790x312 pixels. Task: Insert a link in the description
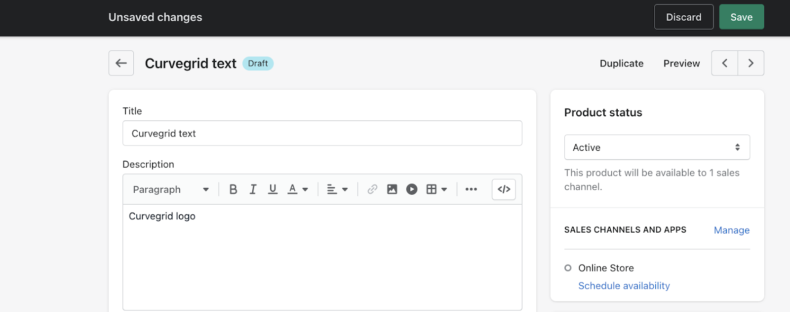pos(372,189)
